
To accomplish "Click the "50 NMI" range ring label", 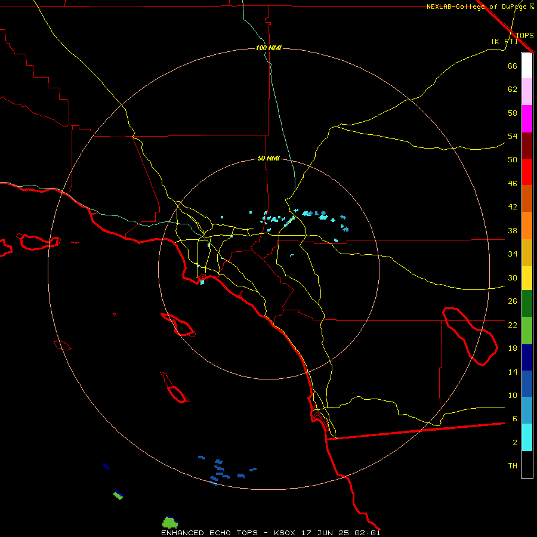I will click(268, 158).
